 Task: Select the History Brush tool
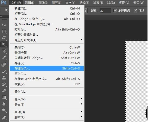coord(4,84)
